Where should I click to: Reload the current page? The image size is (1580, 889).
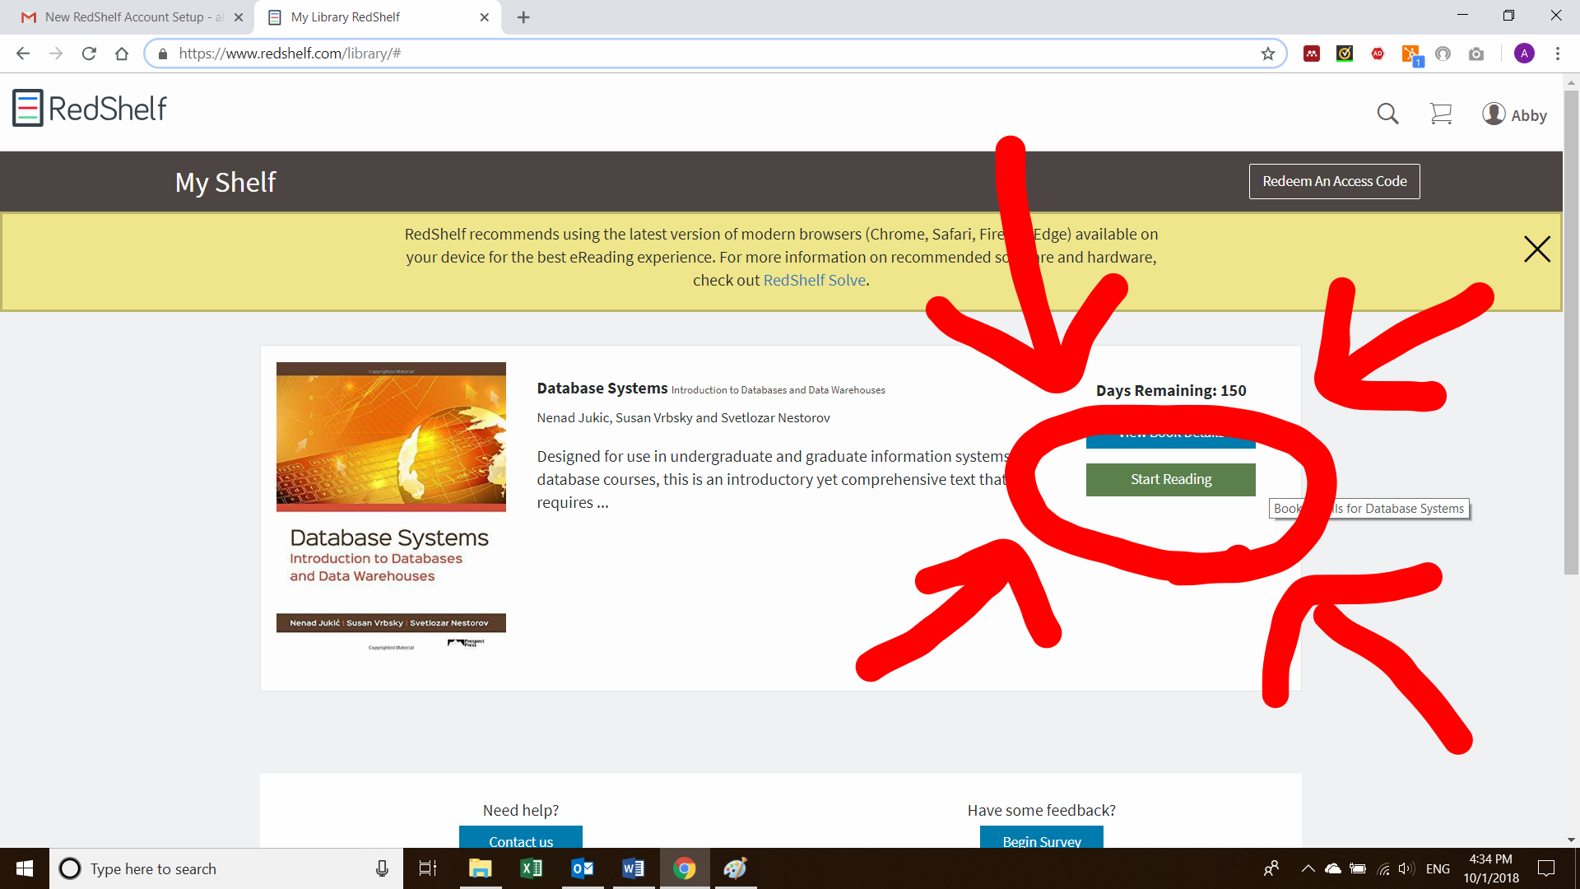[x=89, y=54]
